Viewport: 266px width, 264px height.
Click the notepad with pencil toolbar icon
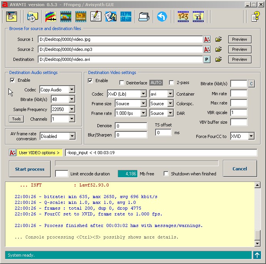[x=95, y=17]
